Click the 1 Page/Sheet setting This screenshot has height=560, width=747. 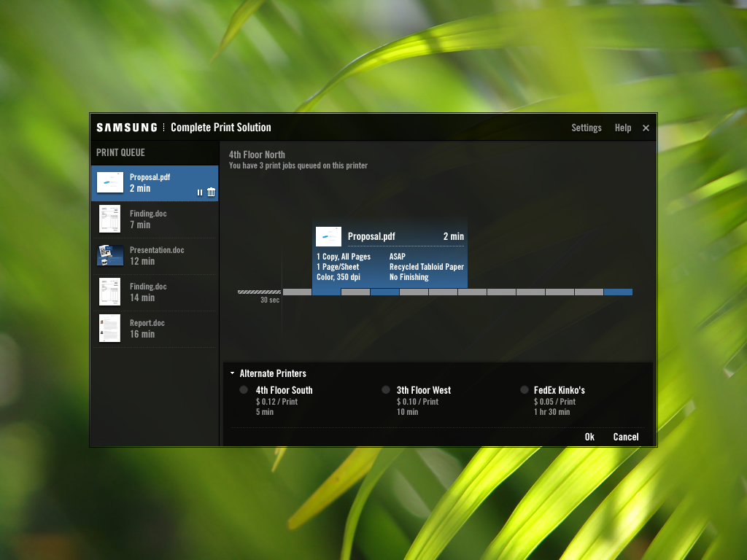pyautogui.click(x=338, y=267)
